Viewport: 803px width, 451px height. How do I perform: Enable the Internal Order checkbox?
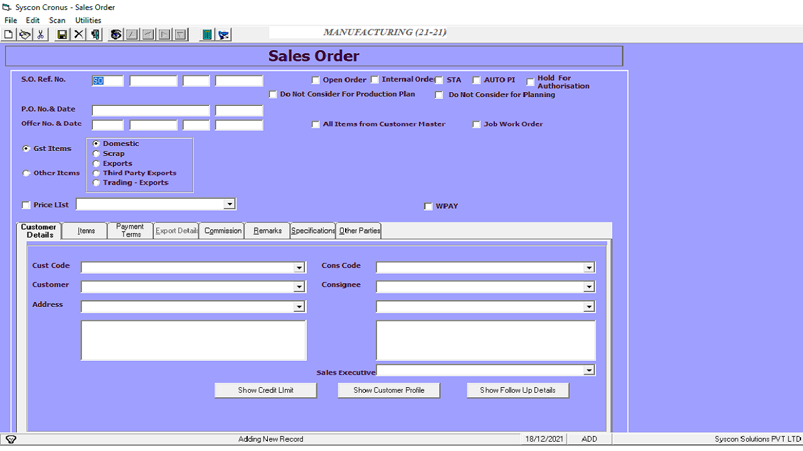[x=375, y=80]
